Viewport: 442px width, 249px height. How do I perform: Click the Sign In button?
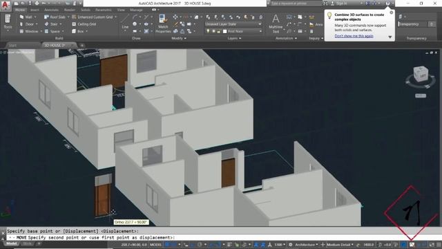[339, 3]
